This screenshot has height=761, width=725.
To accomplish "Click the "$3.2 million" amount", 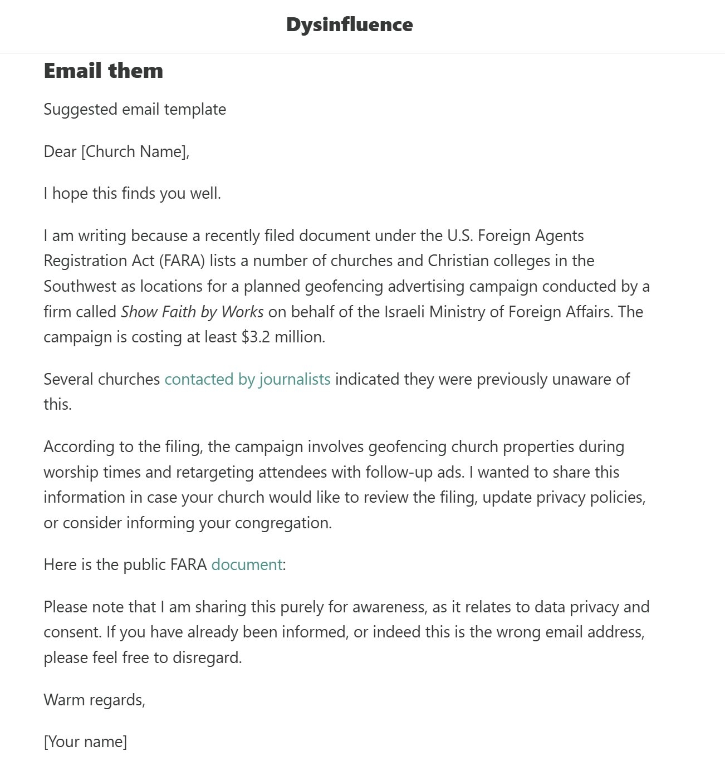I will 282,337.
